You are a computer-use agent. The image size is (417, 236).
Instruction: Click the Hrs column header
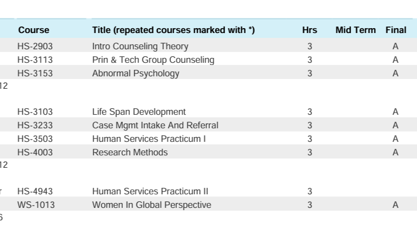pos(309,30)
